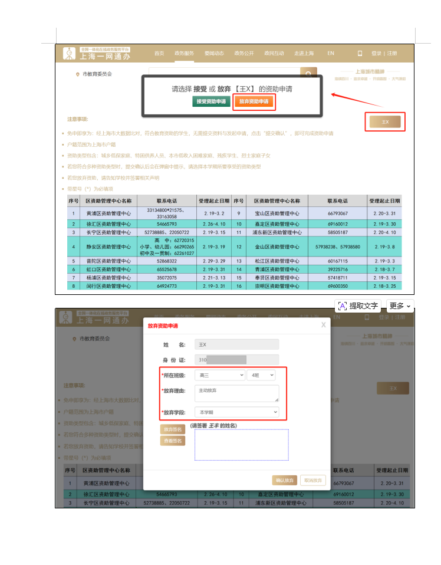Viewport: 441px width, 565px height.
Task: Click 登录 | 注册 in the undimmed header
Action: tap(384, 53)
